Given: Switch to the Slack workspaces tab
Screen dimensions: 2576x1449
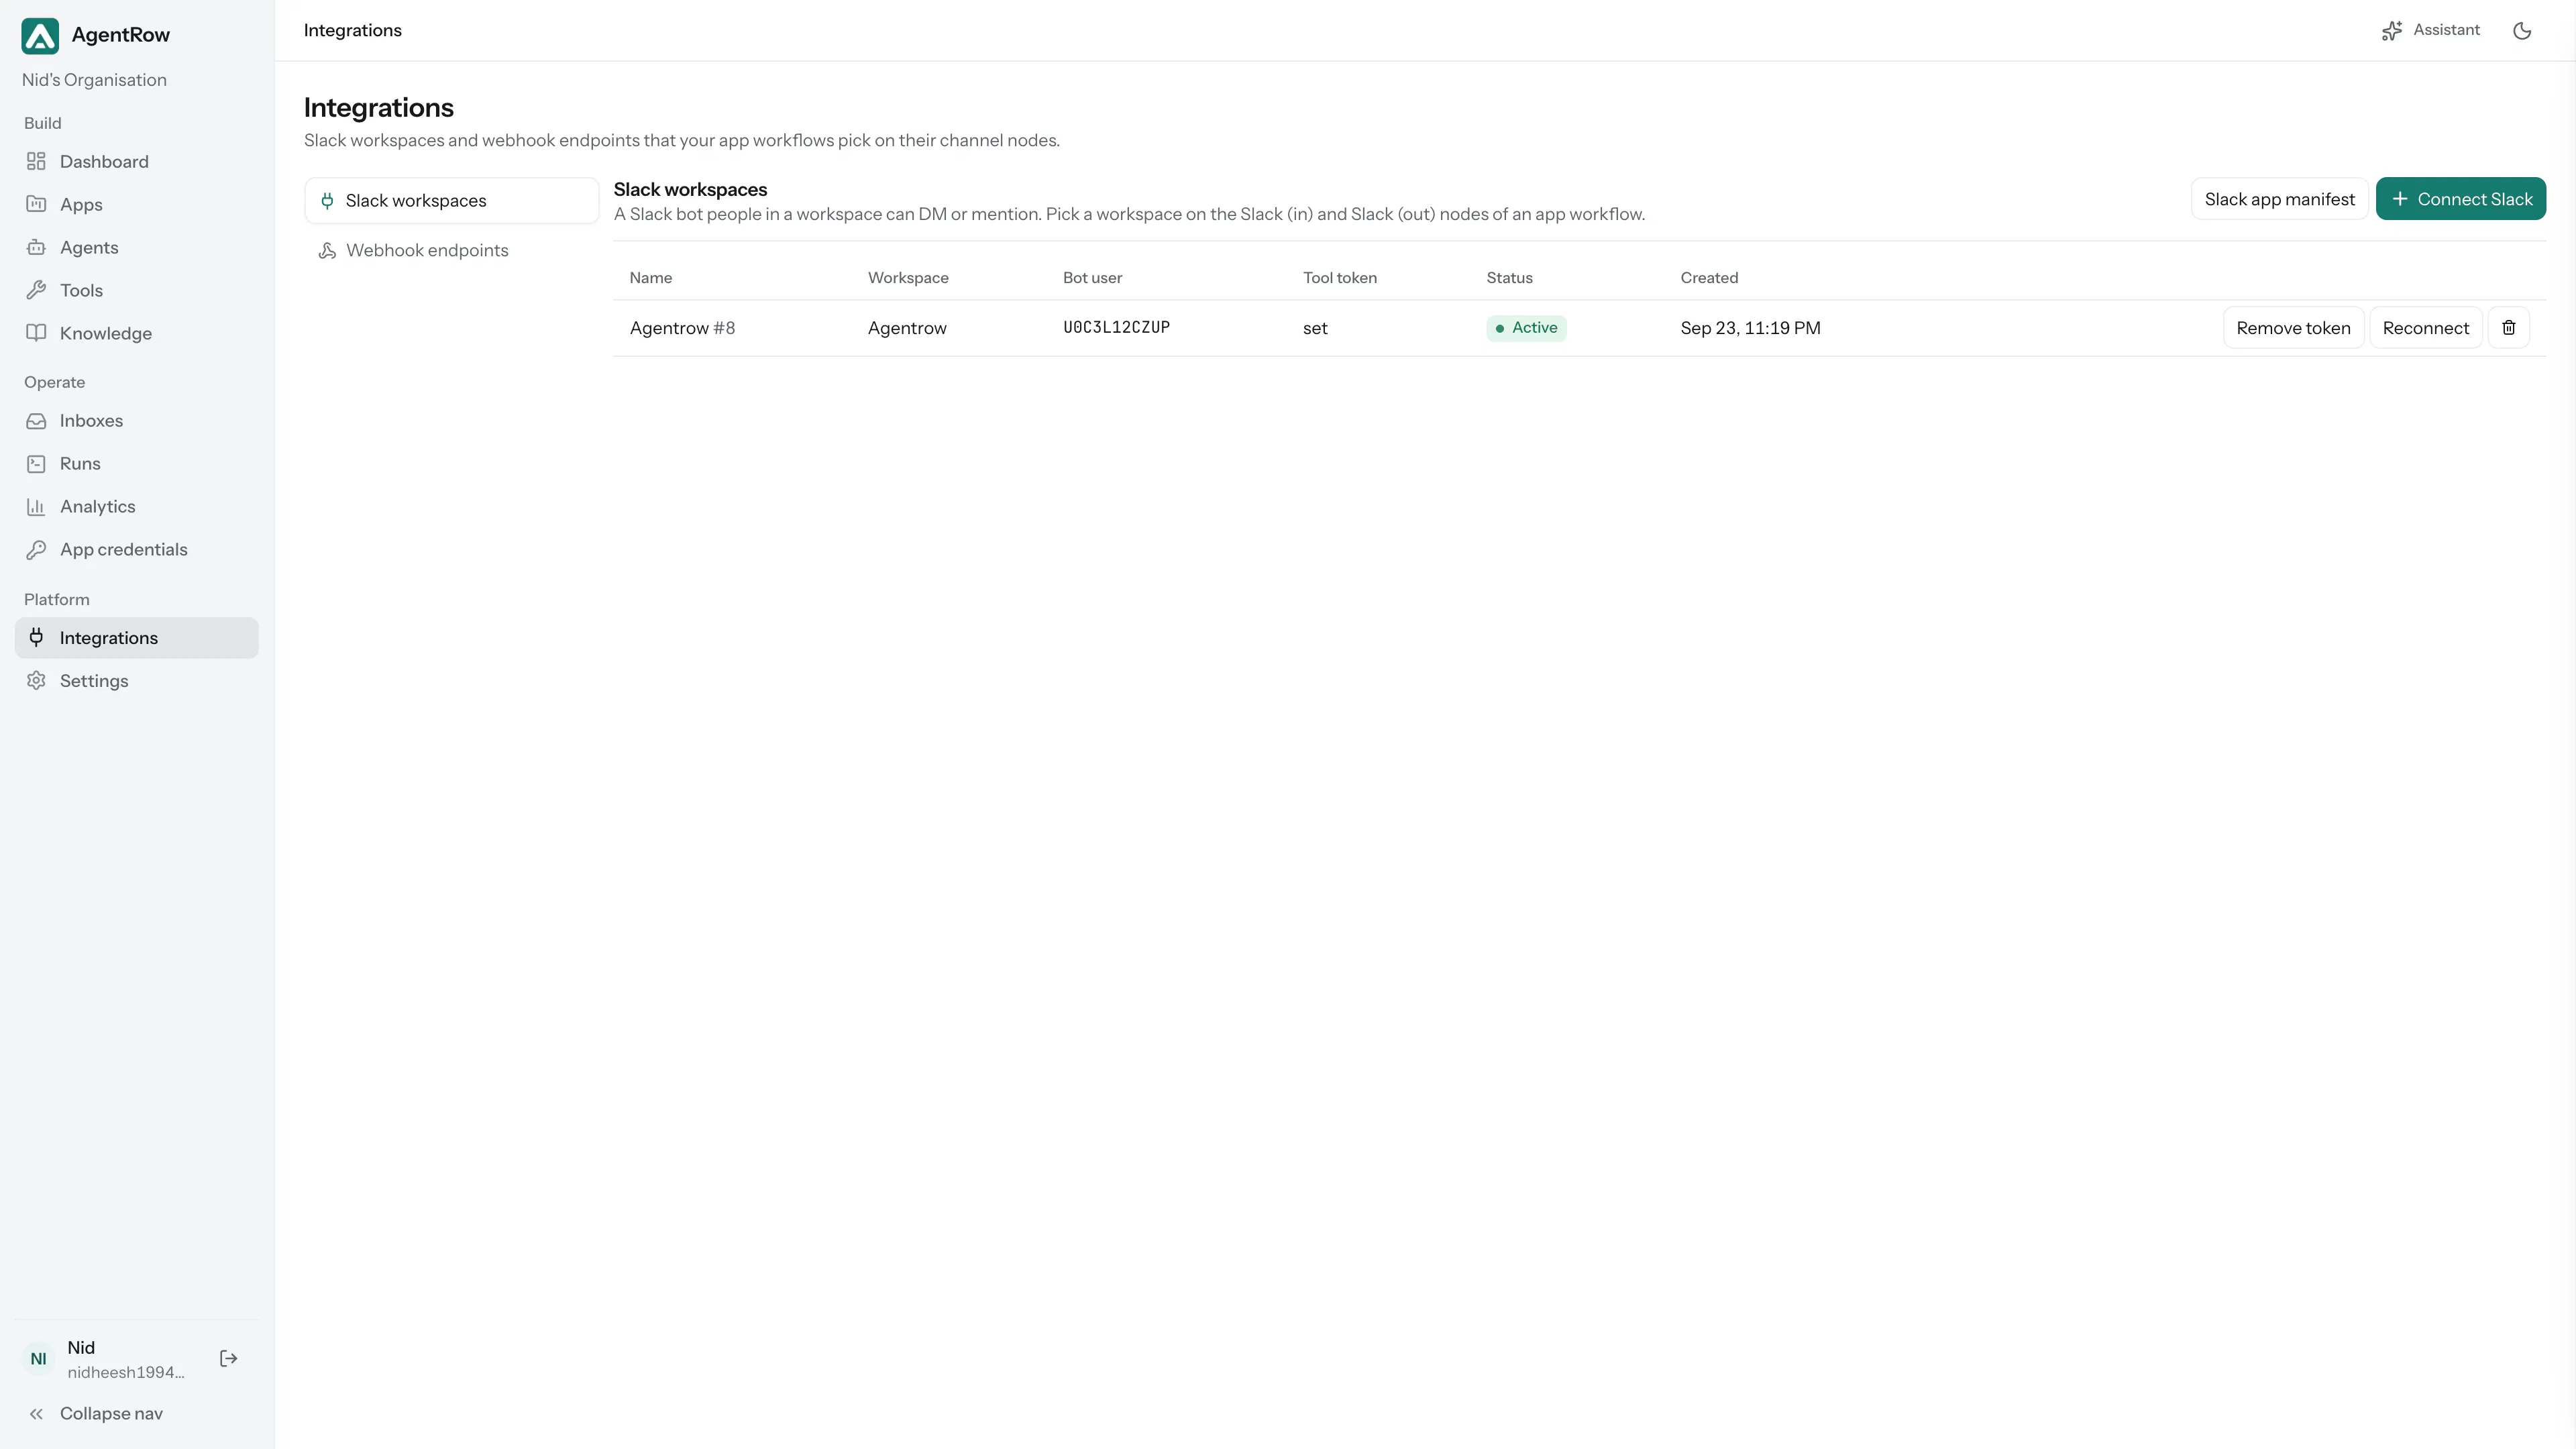Looking at the screenshot, I should pyautogui.click(x=452, y=201).
